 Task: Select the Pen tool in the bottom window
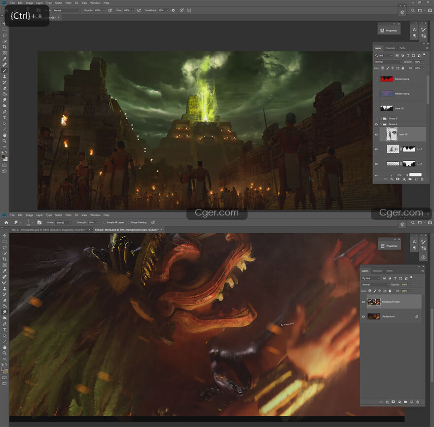pyautogui.click(x=5, y=324)
